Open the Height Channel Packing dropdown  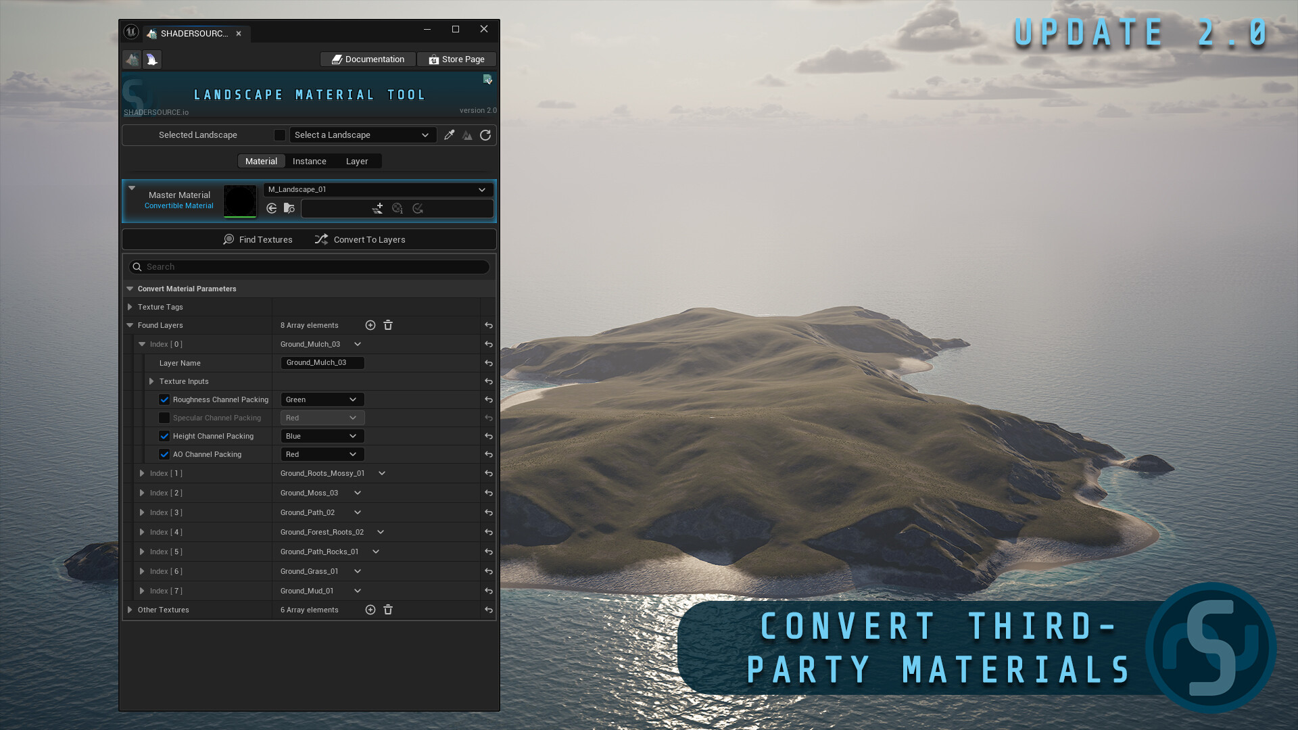pos(322,436)
